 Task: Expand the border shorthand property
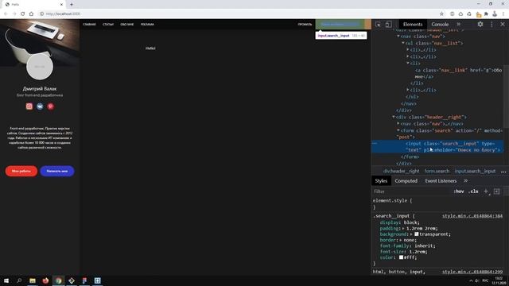[x=401, y=240]
